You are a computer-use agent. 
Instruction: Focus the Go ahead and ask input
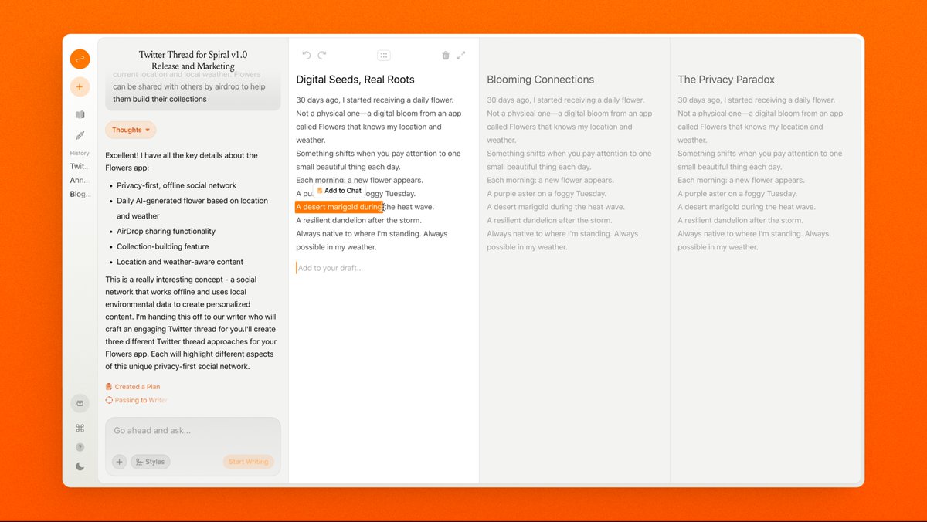pyautogui.click(x=192, y=431)
